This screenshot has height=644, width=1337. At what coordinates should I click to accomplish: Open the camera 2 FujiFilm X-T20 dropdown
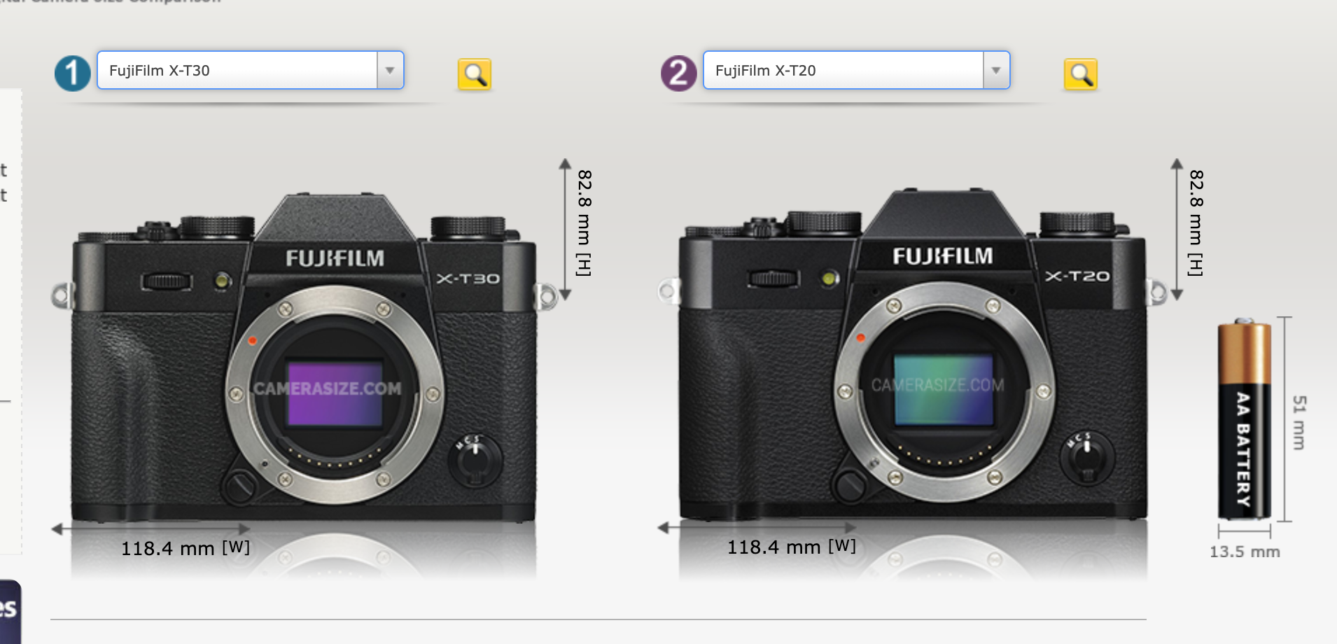tap(856, 70)
